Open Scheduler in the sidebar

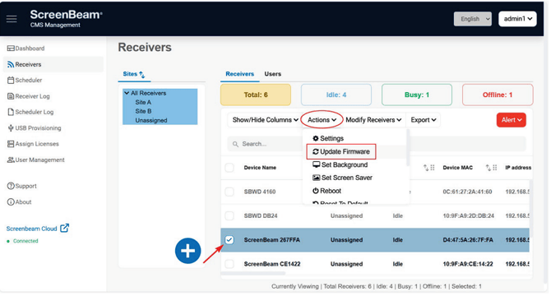coord(29,80)
